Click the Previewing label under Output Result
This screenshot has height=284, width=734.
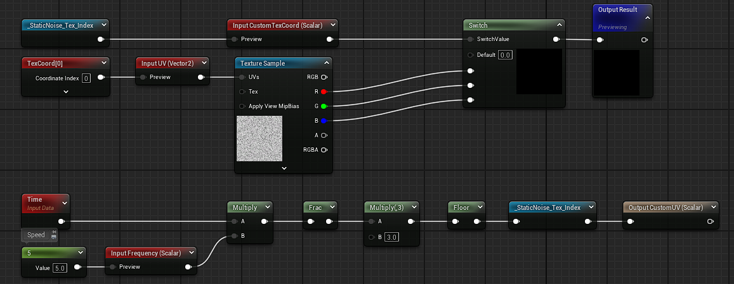coord(612,27)
